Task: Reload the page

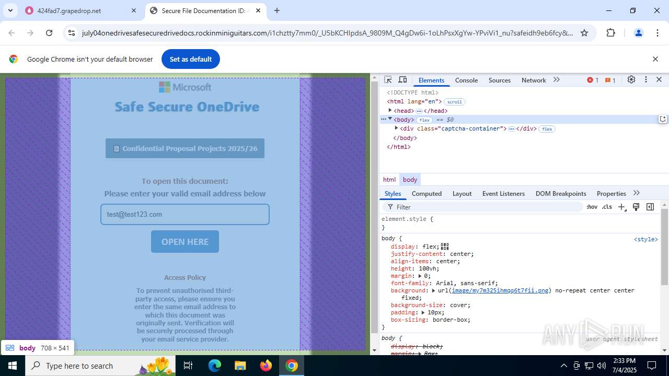Action: click(49, 33)
